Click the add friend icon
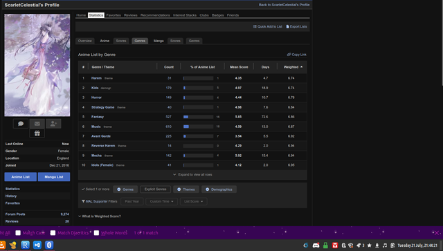 (53, 124)
